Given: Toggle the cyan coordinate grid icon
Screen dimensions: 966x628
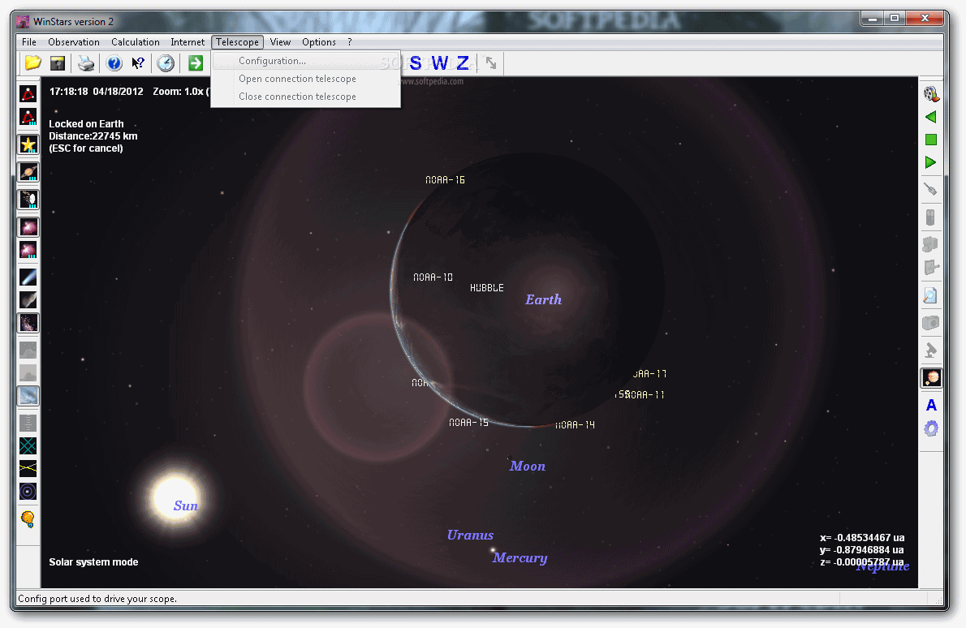Looking at the screenshot, I should coord(28,445).
